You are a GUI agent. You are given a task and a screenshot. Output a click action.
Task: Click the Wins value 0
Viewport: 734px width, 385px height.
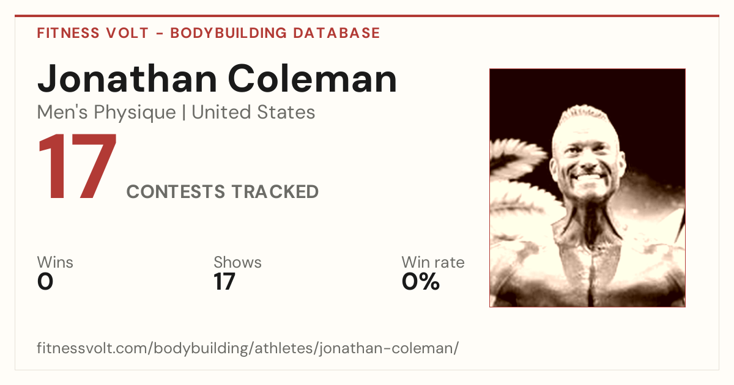point(45,282)
